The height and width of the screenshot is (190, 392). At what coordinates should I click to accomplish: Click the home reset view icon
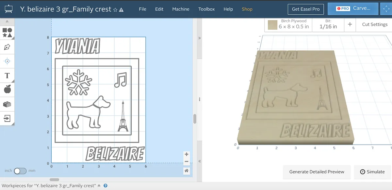click(187, 170)
